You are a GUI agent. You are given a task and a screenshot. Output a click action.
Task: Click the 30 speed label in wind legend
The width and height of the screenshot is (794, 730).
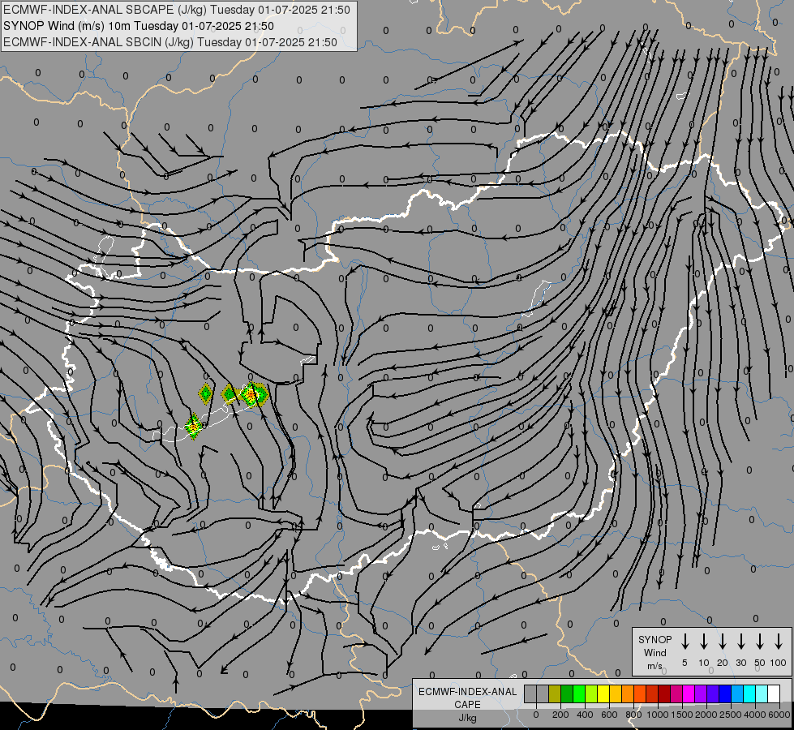(740, 663)
